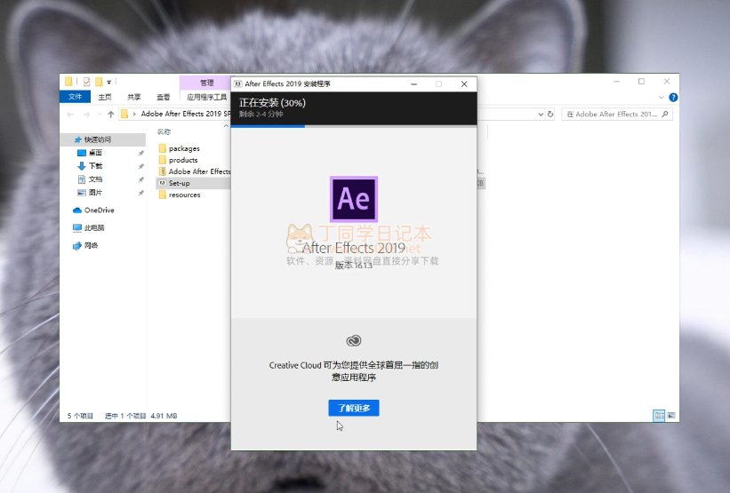The image size is (730, 493).
Task: Click the 了解更多 button
Action: coord(353,408)
